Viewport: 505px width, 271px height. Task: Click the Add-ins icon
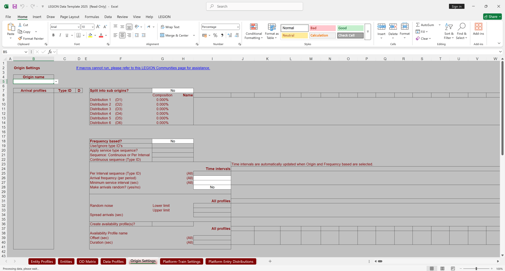478,27
